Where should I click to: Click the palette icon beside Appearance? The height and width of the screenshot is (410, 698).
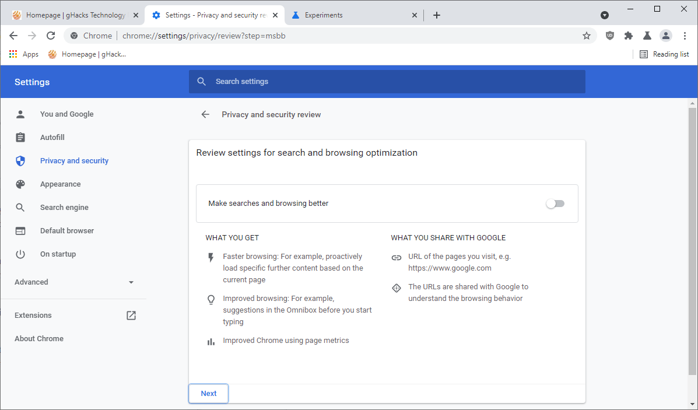pos(20,184)
